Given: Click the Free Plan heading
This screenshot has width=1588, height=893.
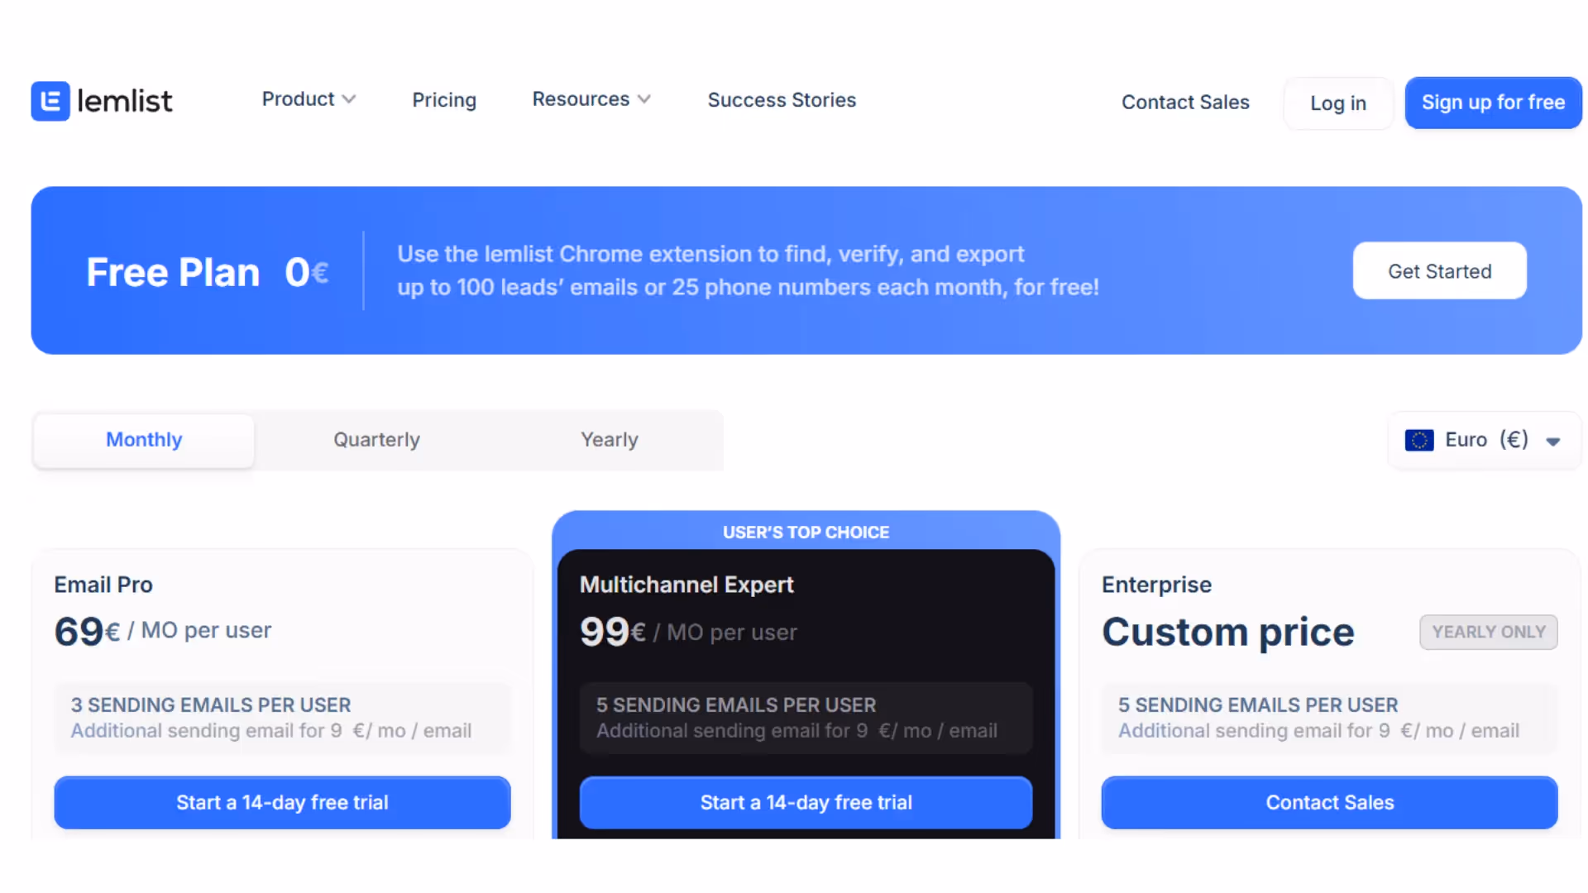Looking at the screenshot, I should tap(173, 272).
